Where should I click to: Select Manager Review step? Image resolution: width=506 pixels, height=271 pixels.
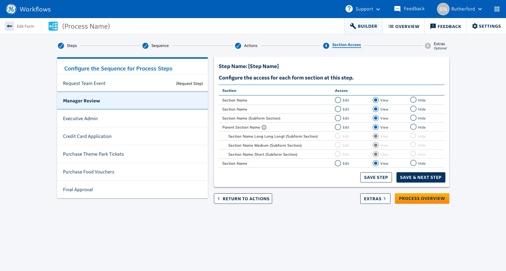(132, 101)
